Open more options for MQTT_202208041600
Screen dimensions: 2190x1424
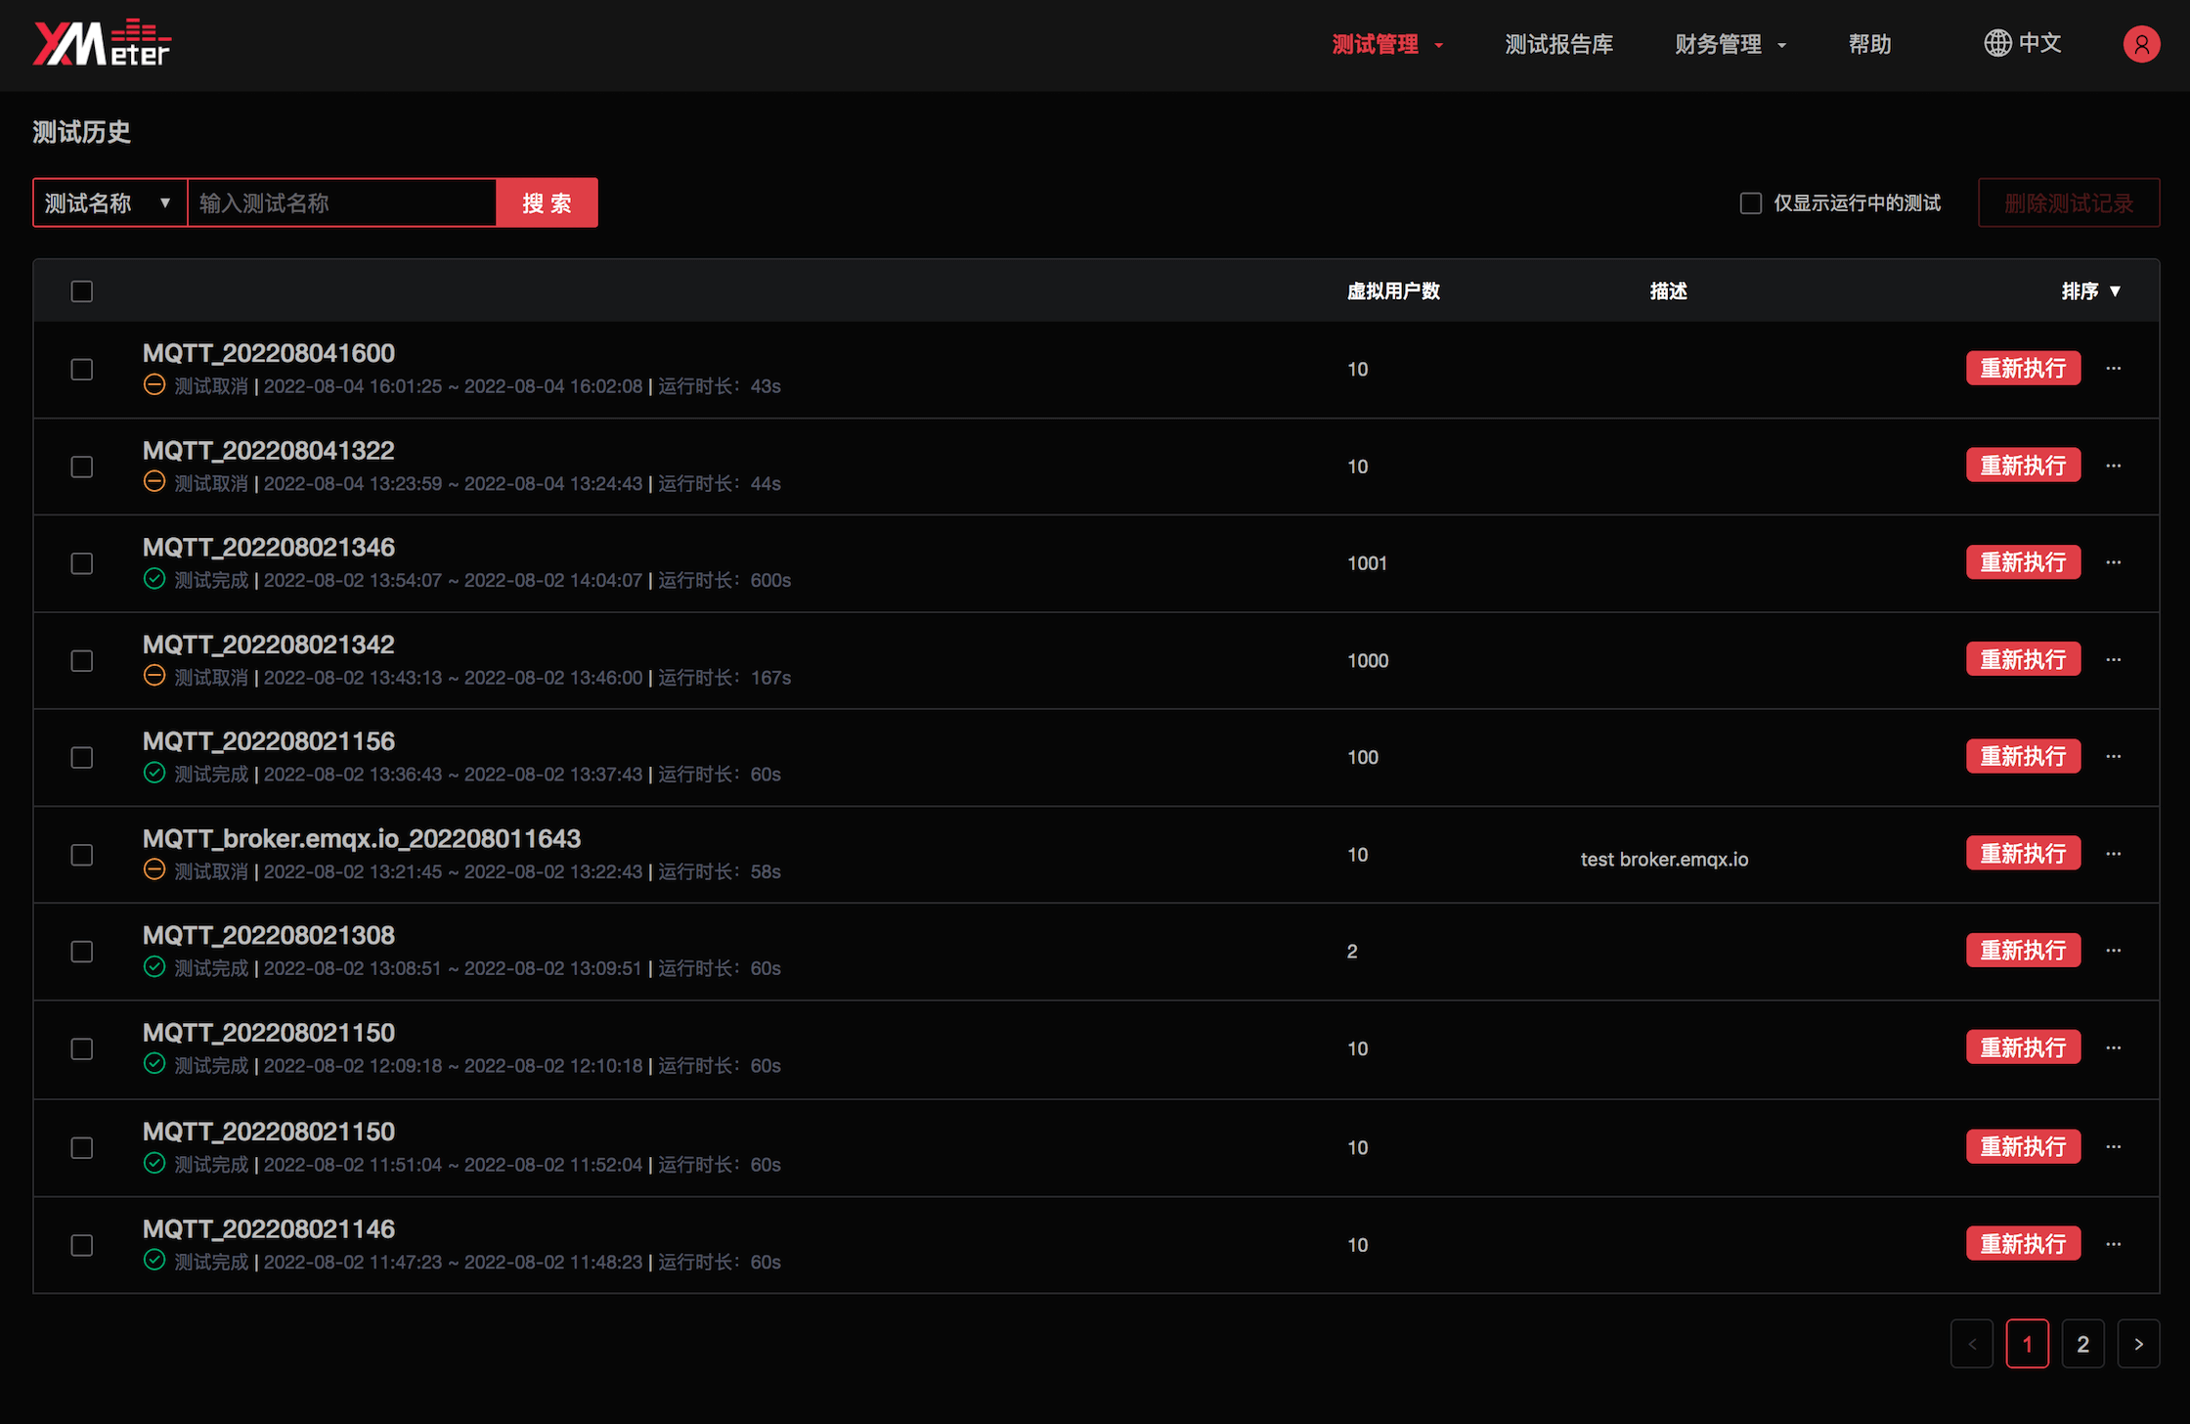[2114, 369]
